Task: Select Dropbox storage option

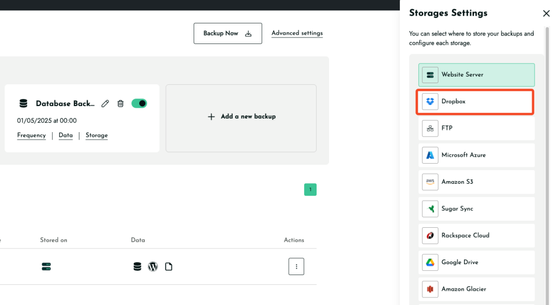Action: (x=475, y=102)
